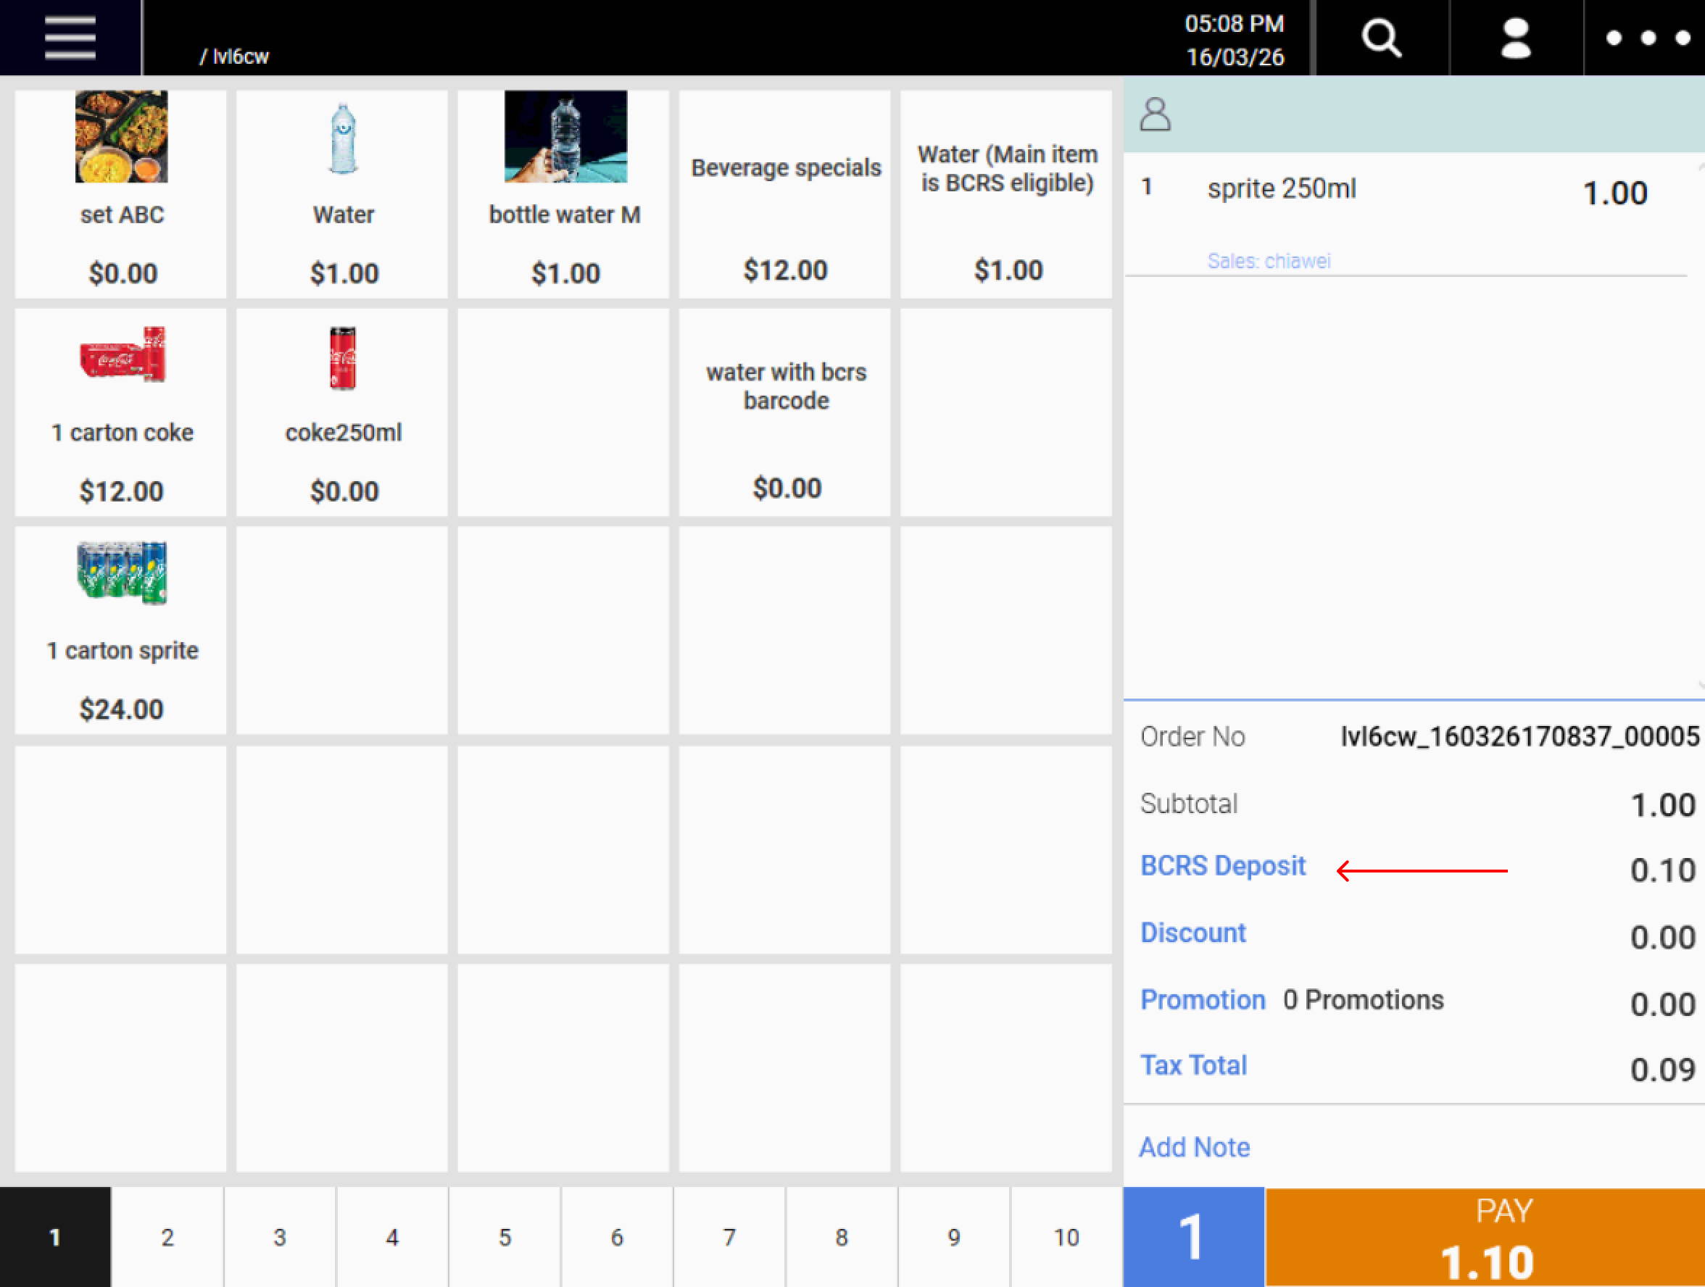This screenshot has width=1705, height=1287.
Task: Click Add Note
Action: pyautogui.click(x=1194, y=1146)
